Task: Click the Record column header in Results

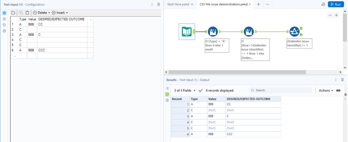Action: [180, 99]
